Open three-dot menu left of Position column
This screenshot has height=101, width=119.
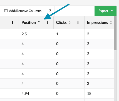click(x=13, y=22)
